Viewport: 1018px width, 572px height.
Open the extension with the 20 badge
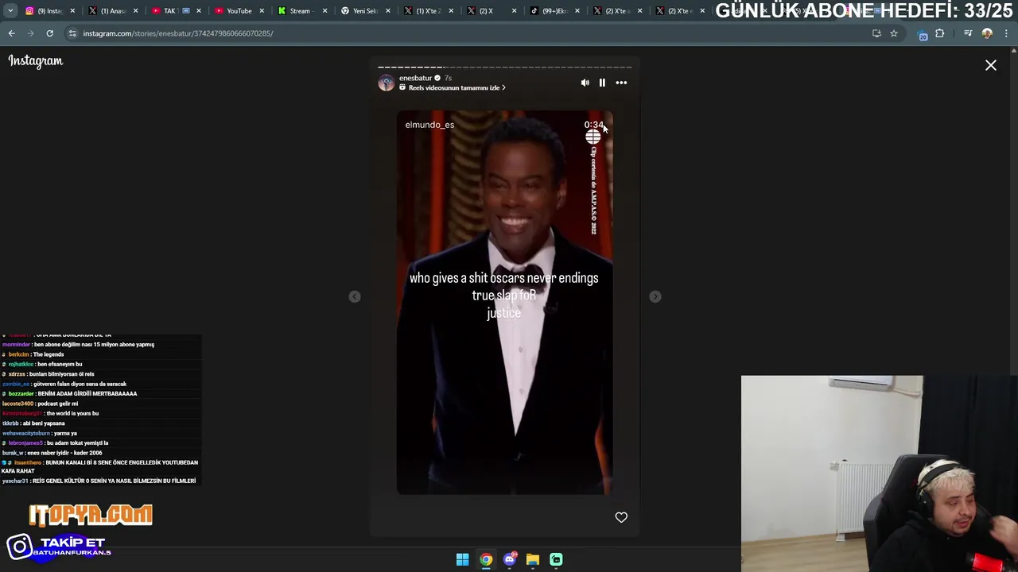click(x=923, y=34)
